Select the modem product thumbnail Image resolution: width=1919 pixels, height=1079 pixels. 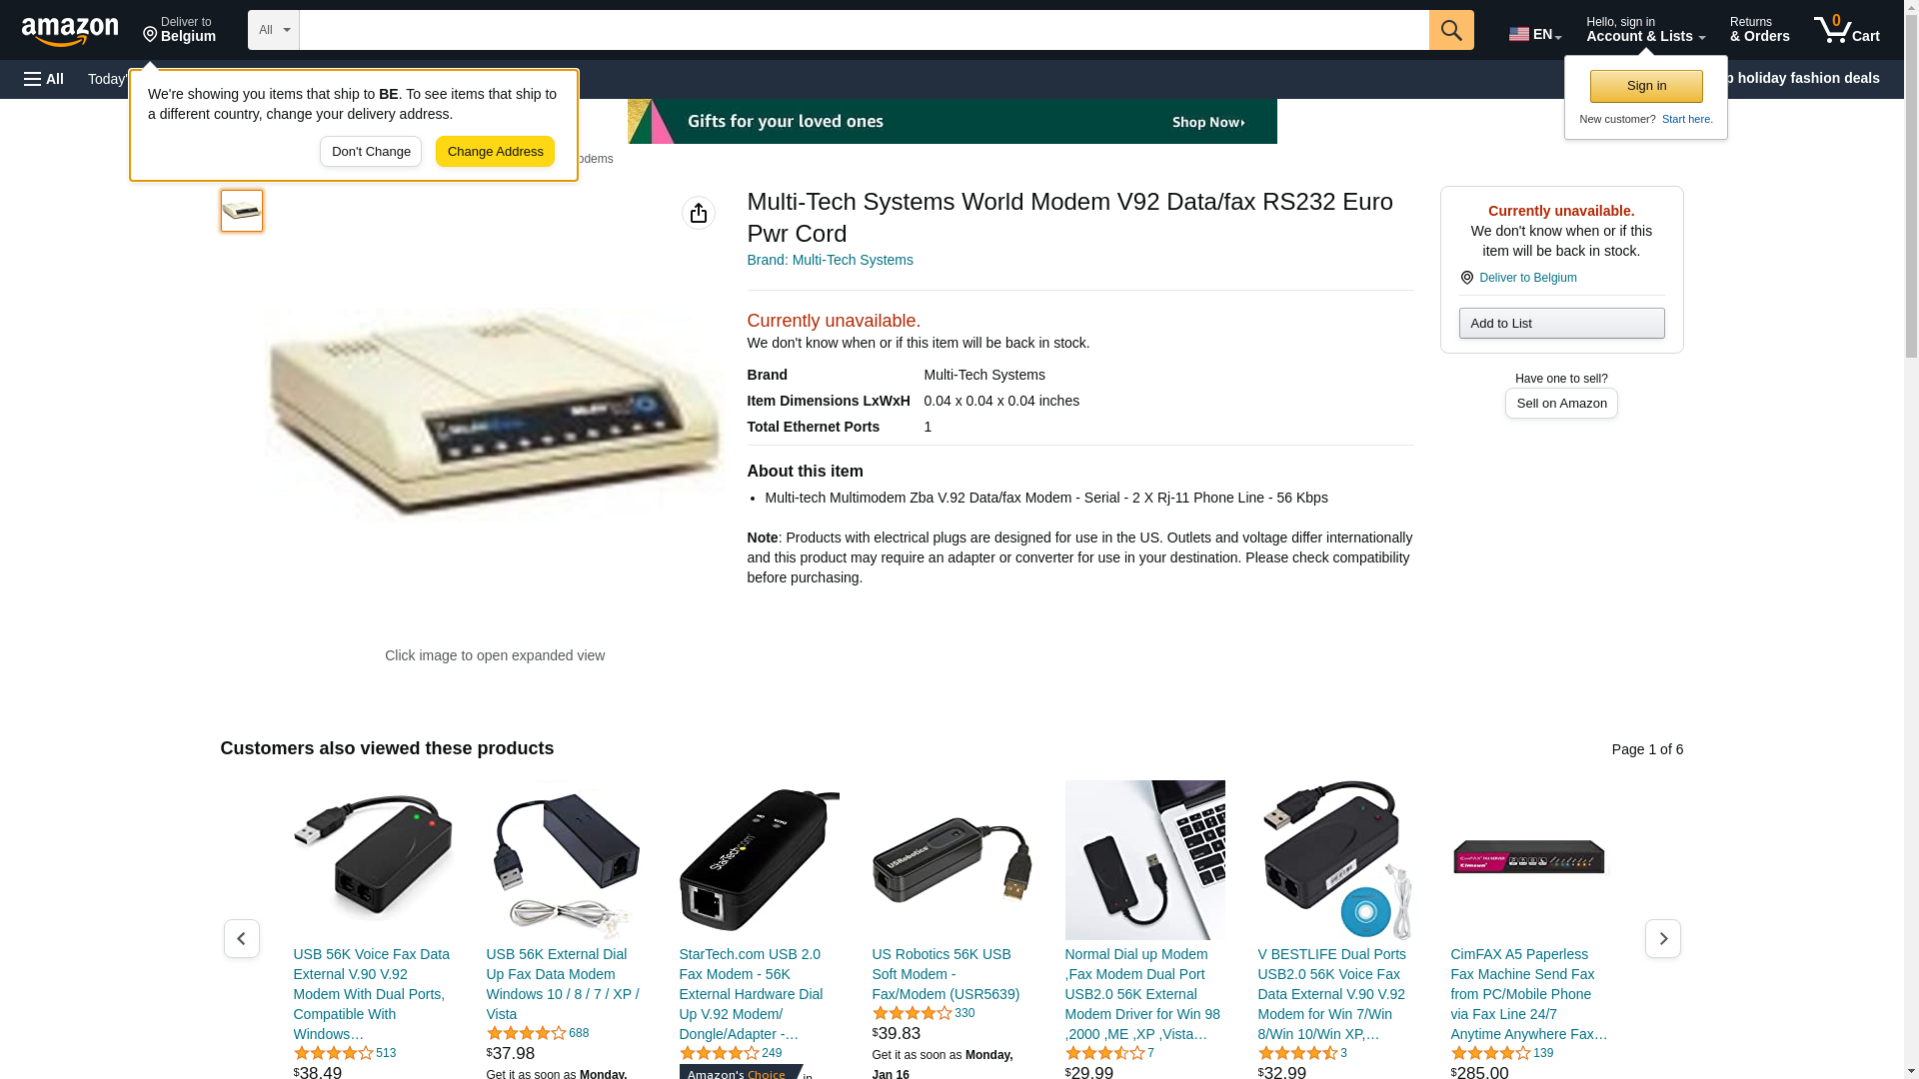242,211
